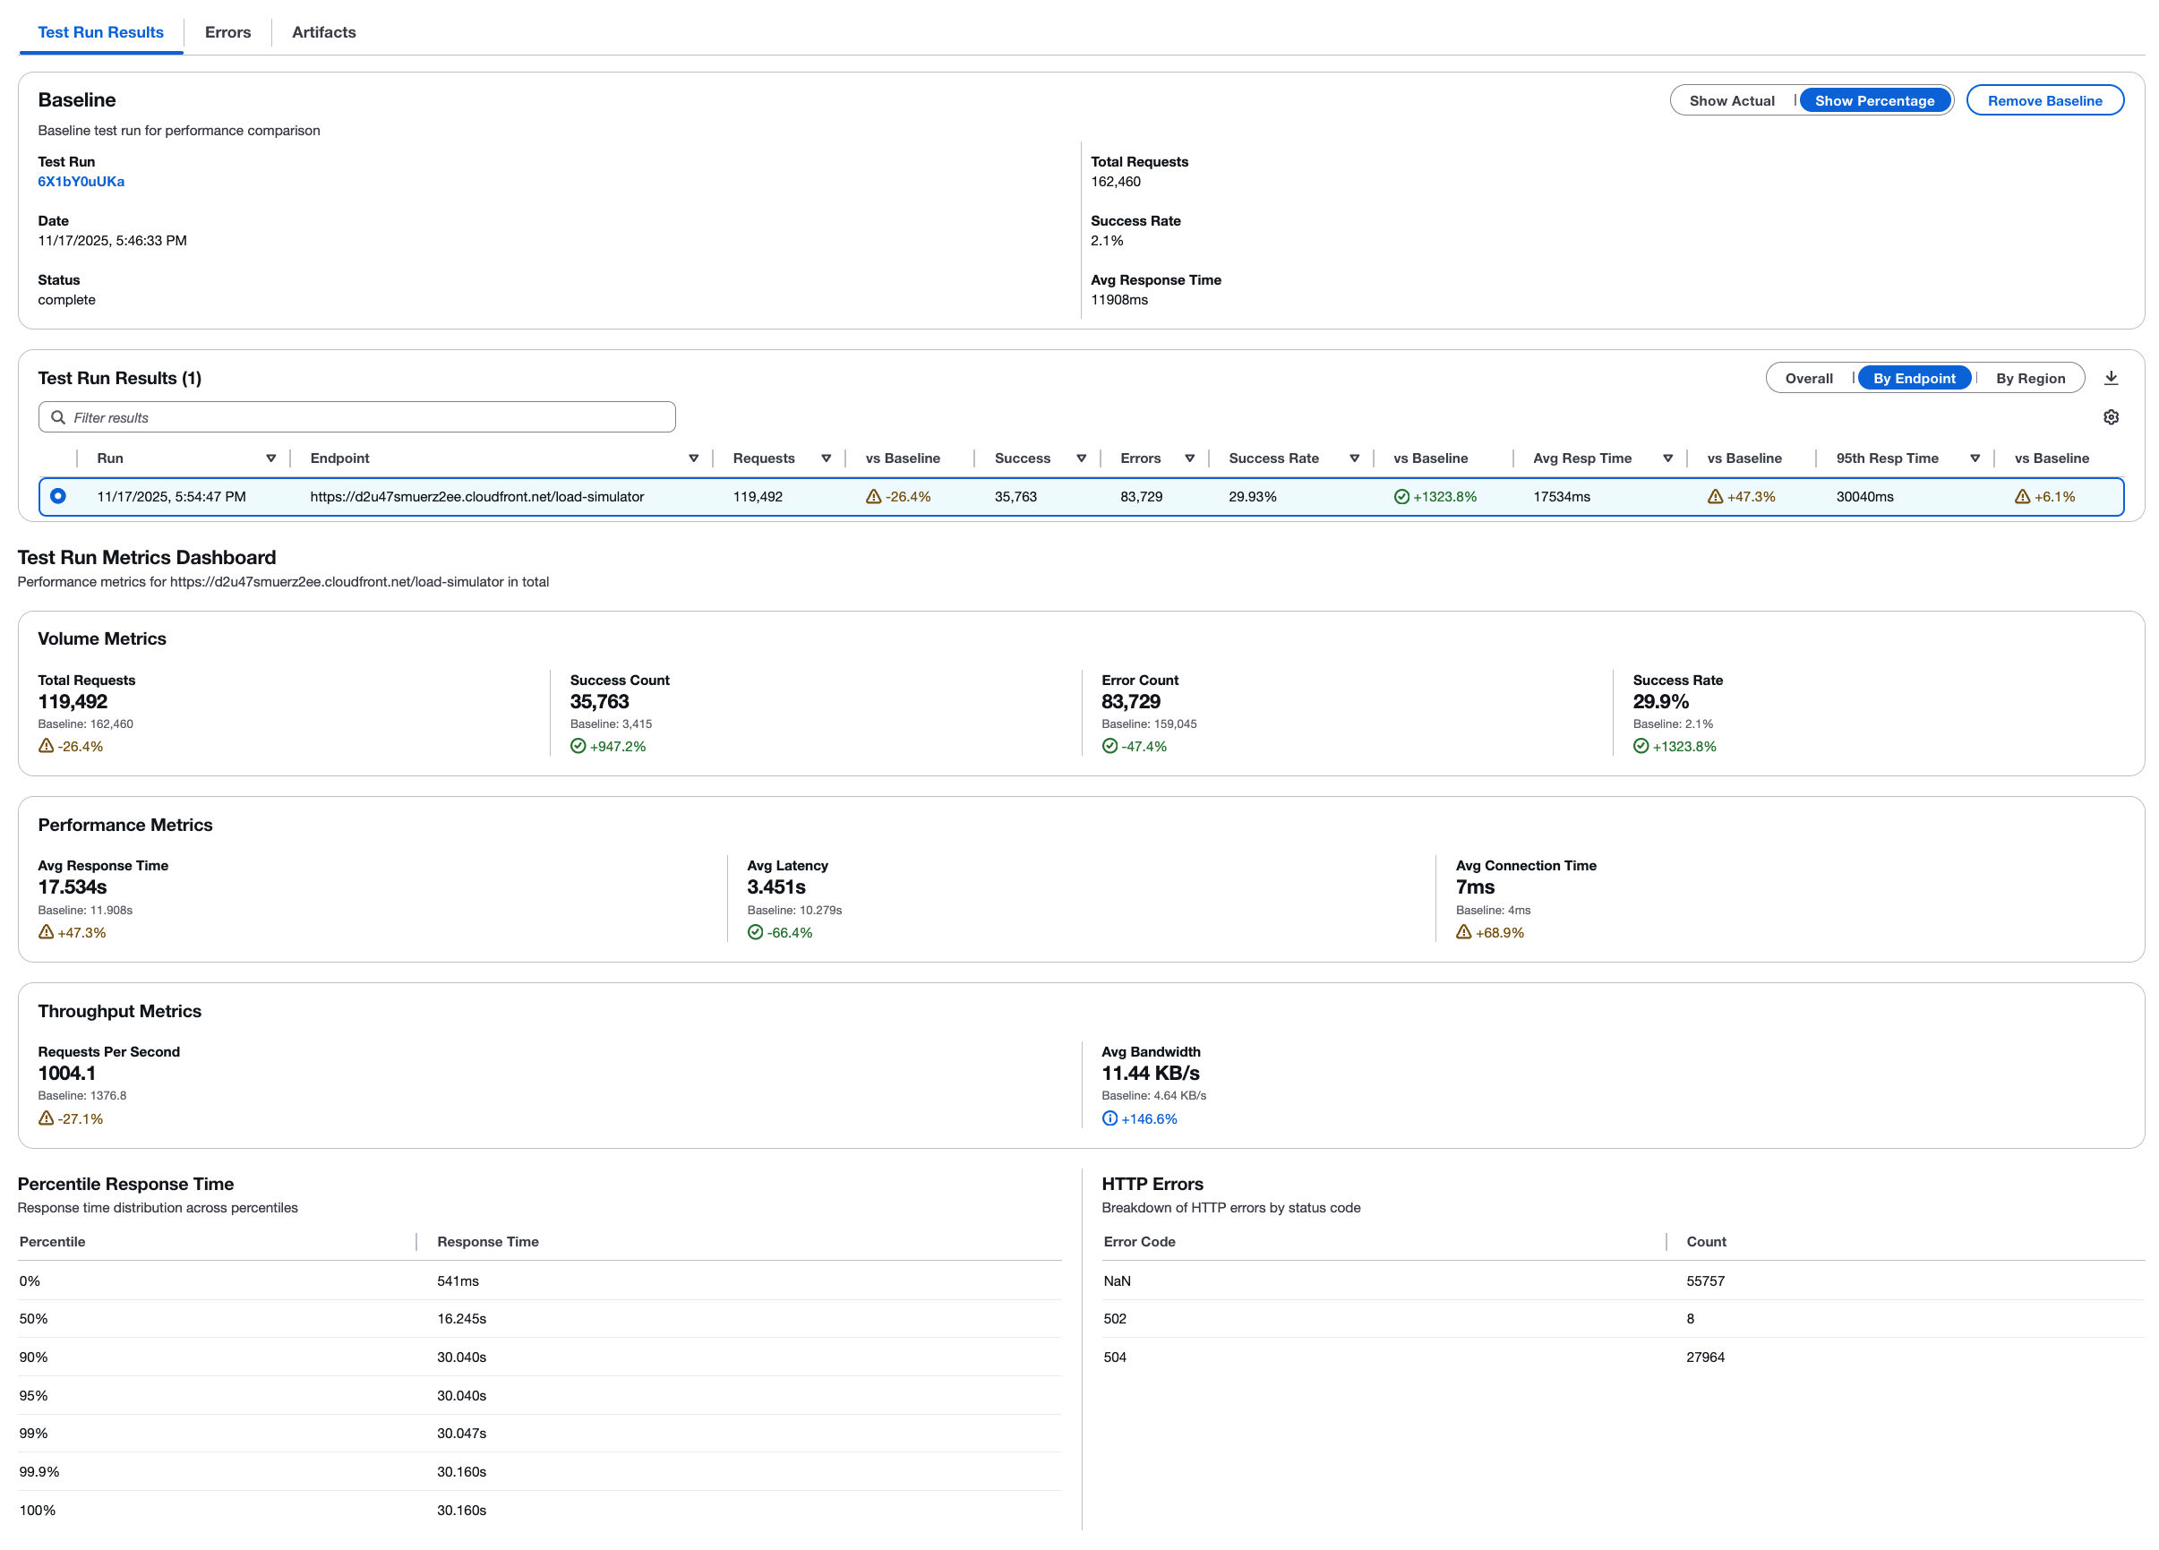Sort by Run column arrow
Viewport: 2159px width, 1550px height.
tap(271, 458)
